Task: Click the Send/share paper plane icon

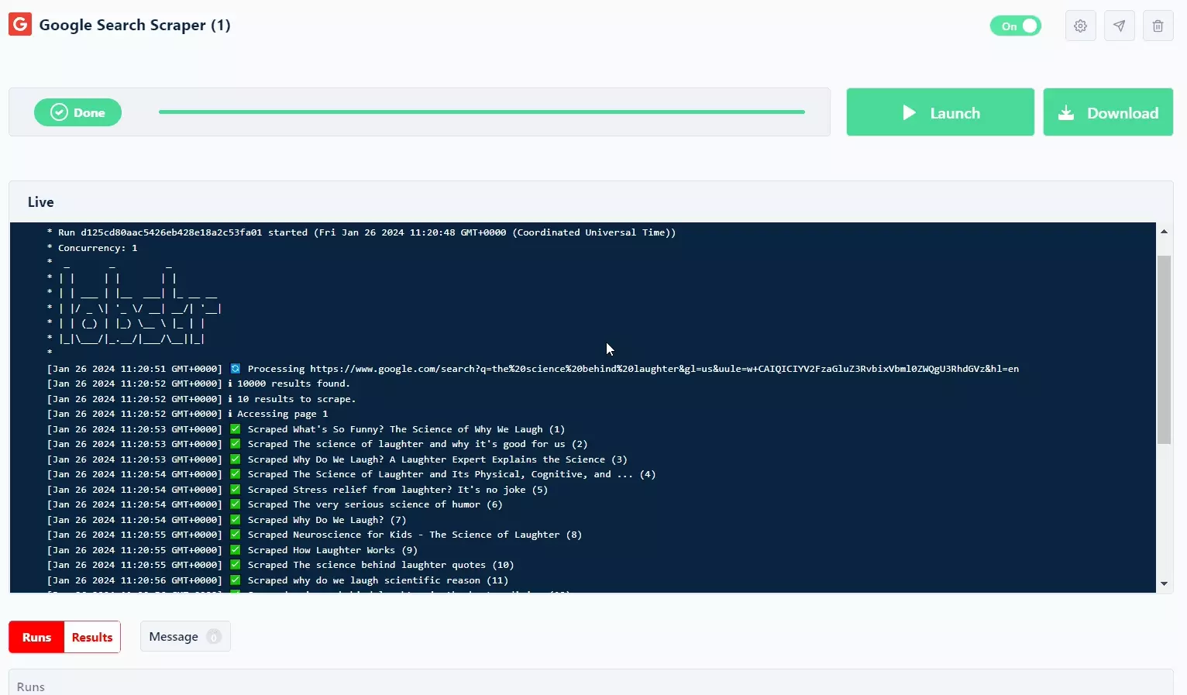Action: tap(1119, 26)
